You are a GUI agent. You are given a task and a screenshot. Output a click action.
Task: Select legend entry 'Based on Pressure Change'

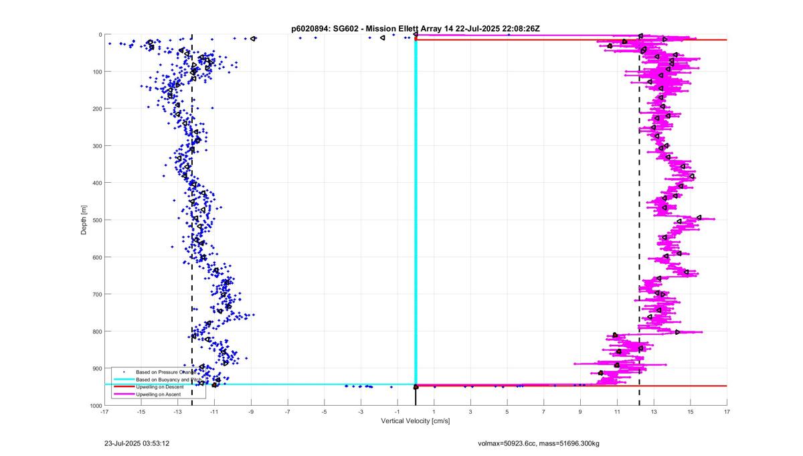pyautogui.click(x=166, y=372)
